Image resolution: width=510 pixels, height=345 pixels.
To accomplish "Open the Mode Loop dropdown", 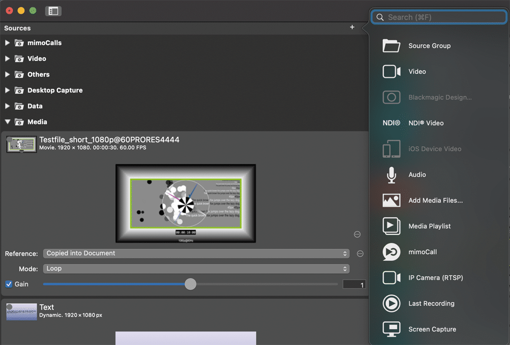I will pyautogui.click(x=196, y=269).
